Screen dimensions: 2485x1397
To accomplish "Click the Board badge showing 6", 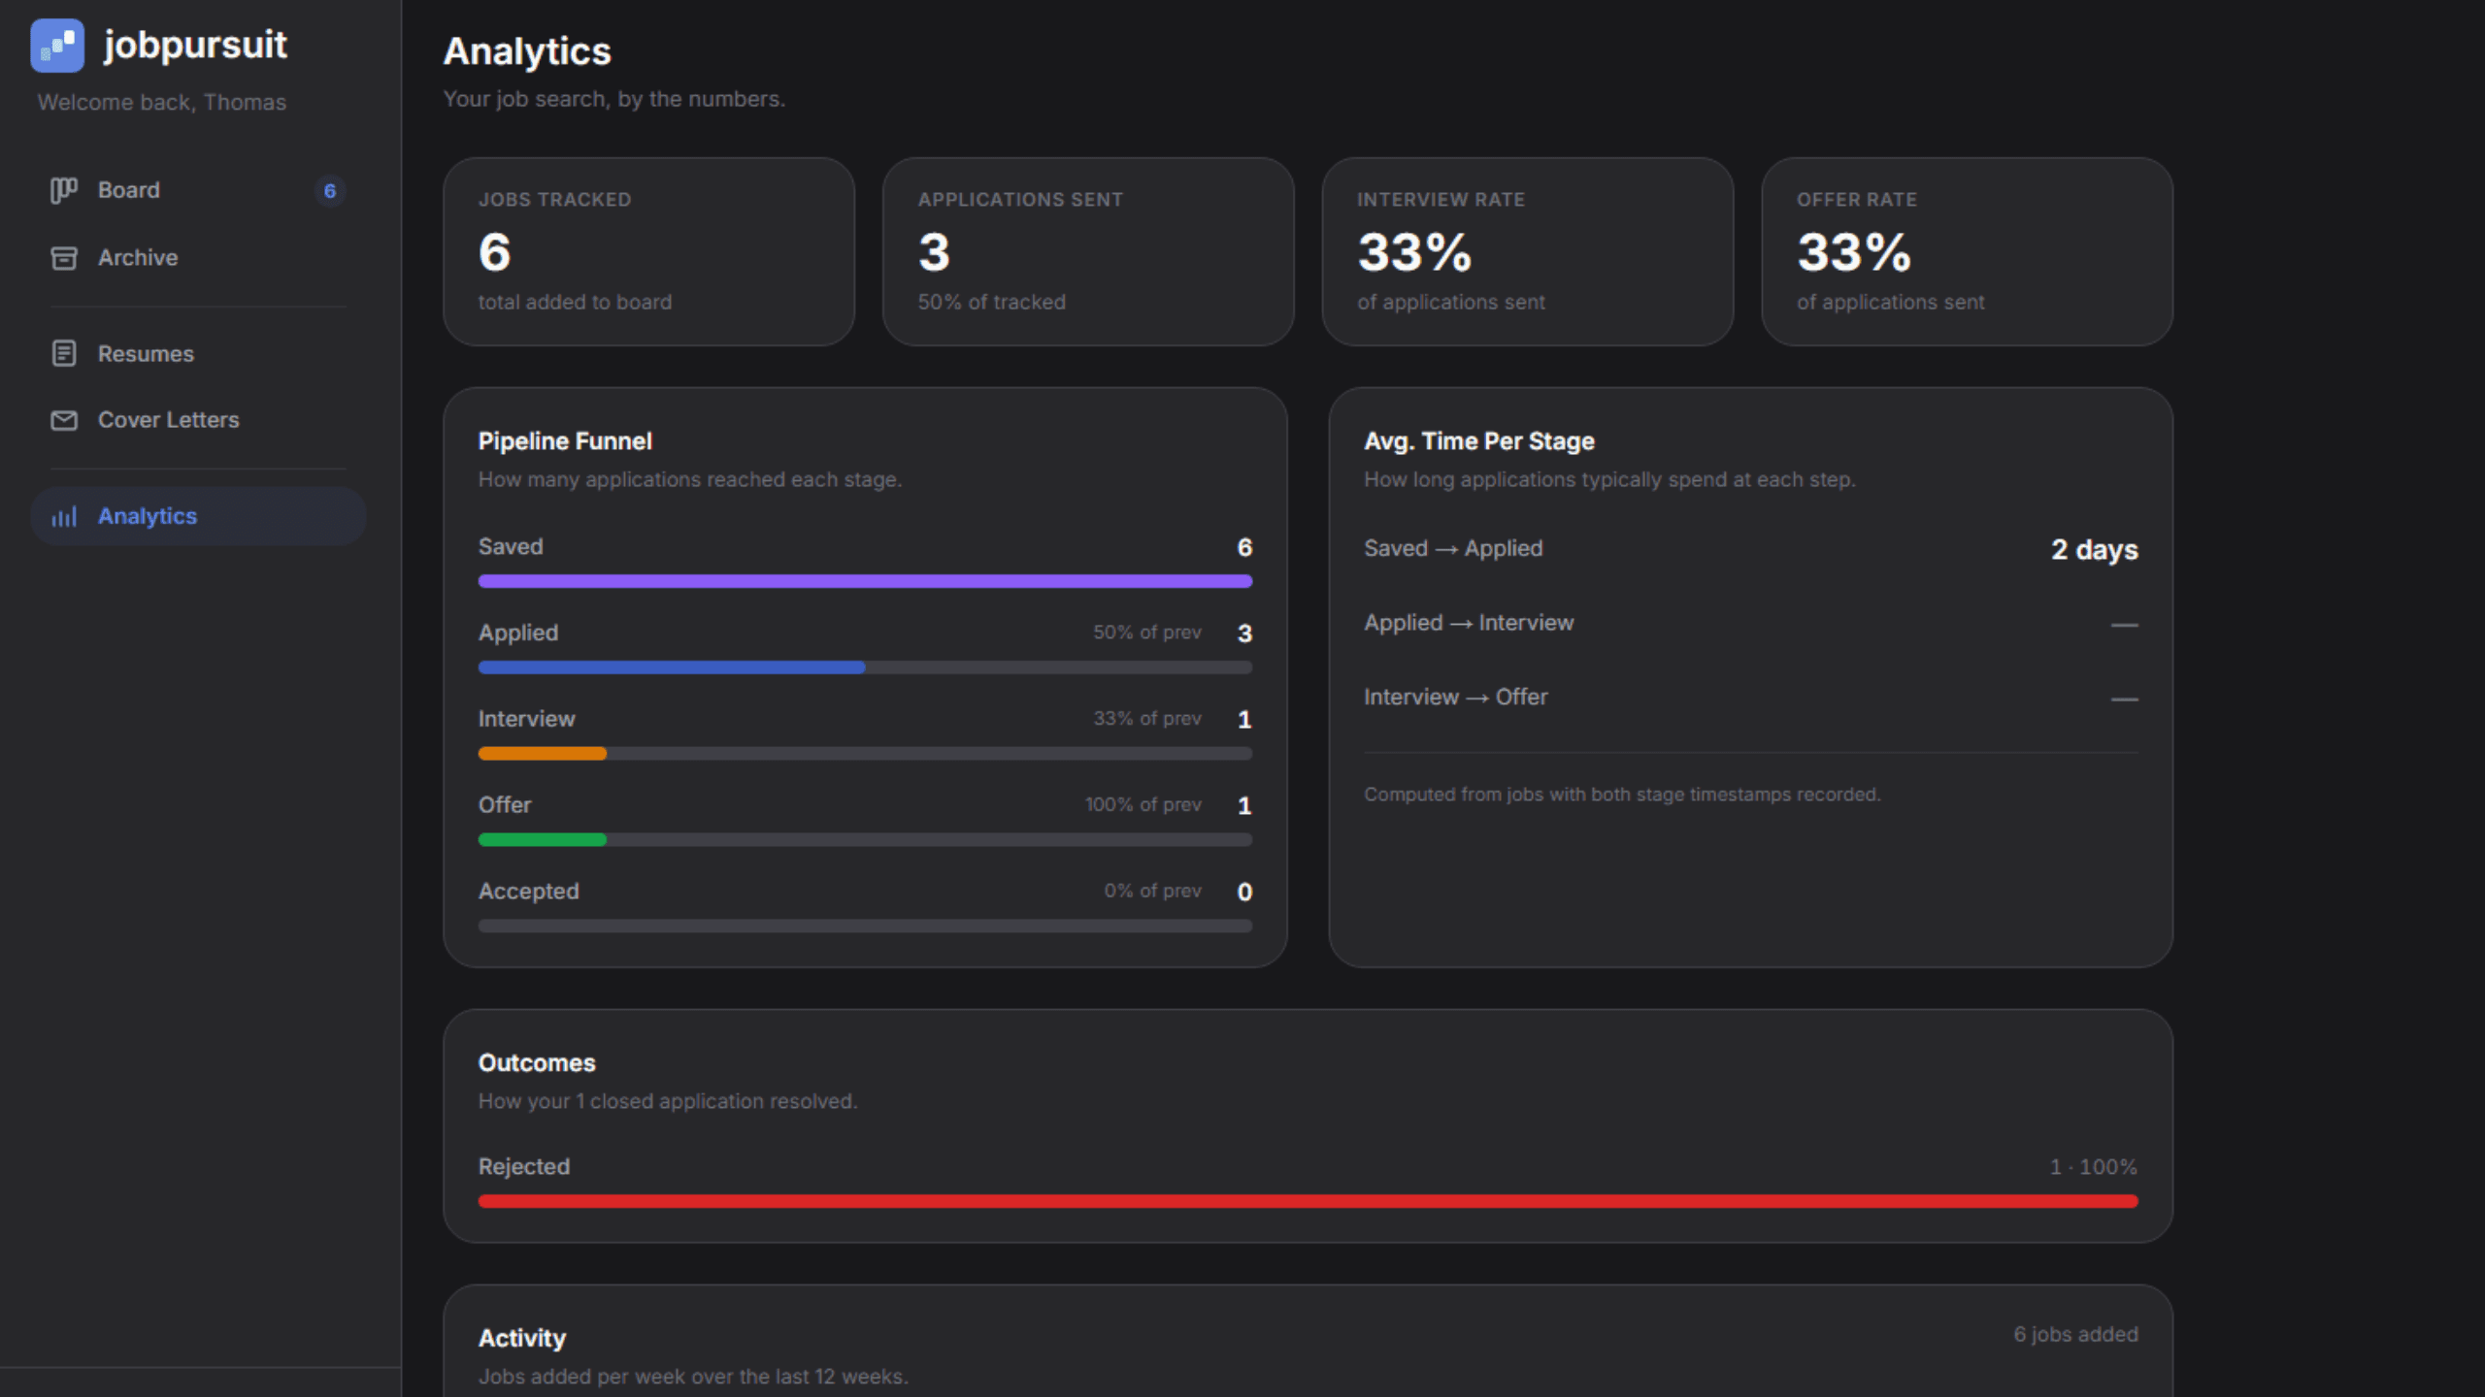I will tap(329, 191).
